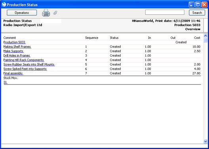Minimize the Production Status window
209x149 pixels.
pos(192,5)
